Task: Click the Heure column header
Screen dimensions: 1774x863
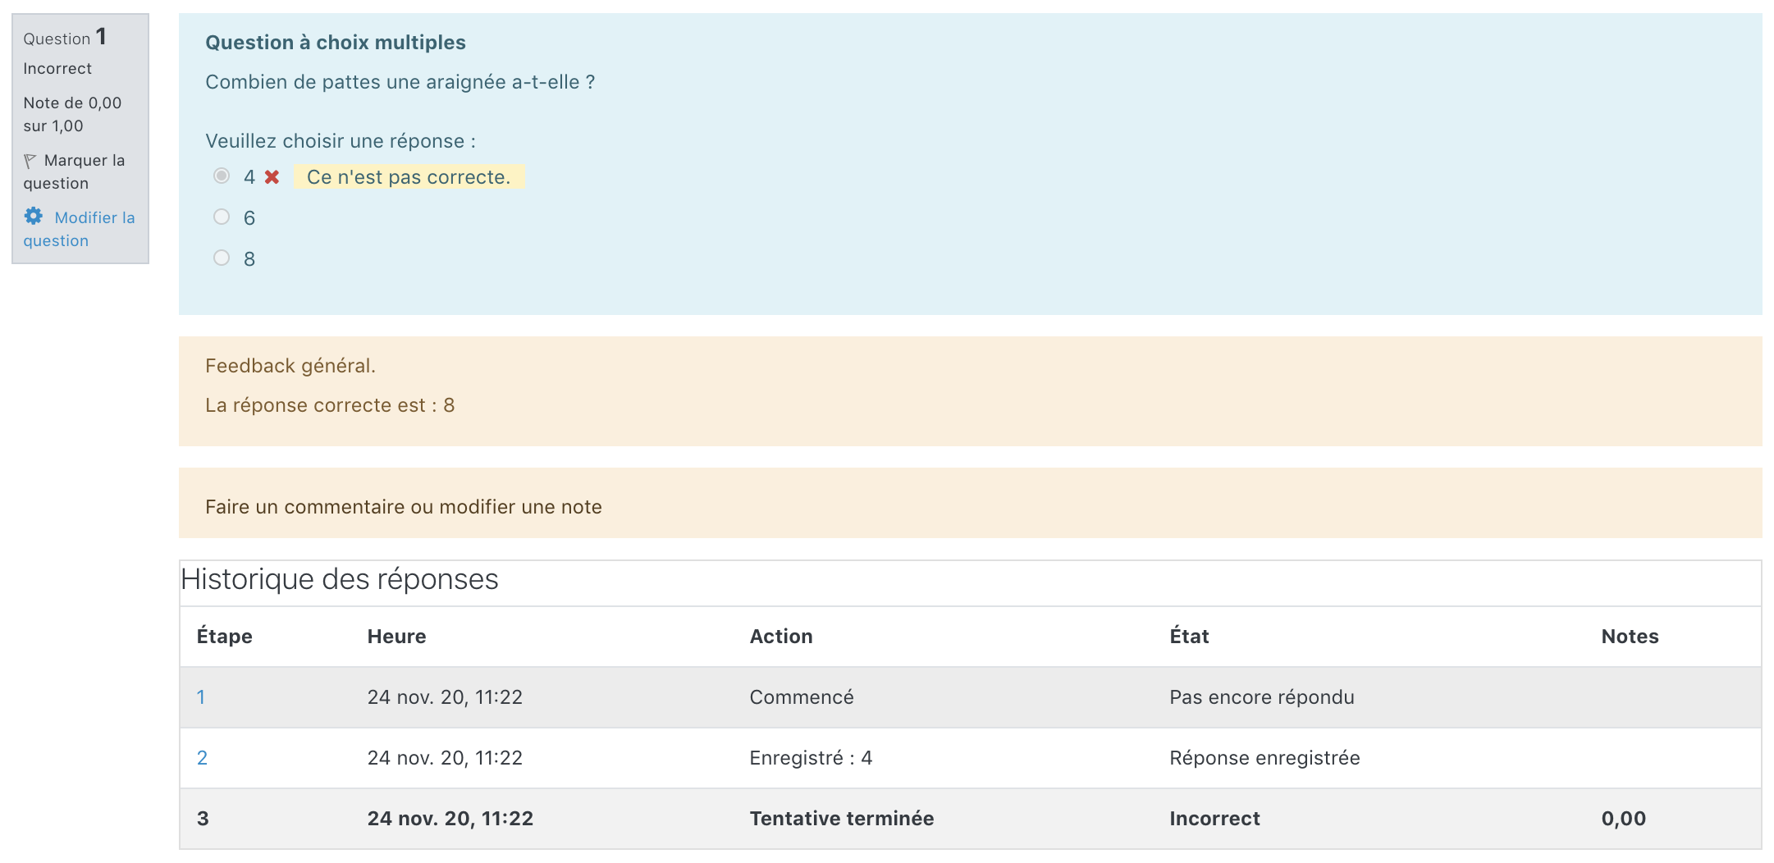Action: pos(396,637)
